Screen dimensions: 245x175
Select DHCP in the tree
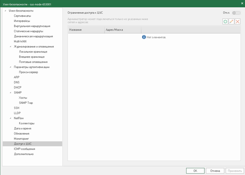18,87
